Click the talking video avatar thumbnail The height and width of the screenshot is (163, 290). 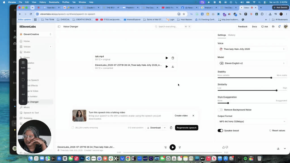tap(79, 116)
